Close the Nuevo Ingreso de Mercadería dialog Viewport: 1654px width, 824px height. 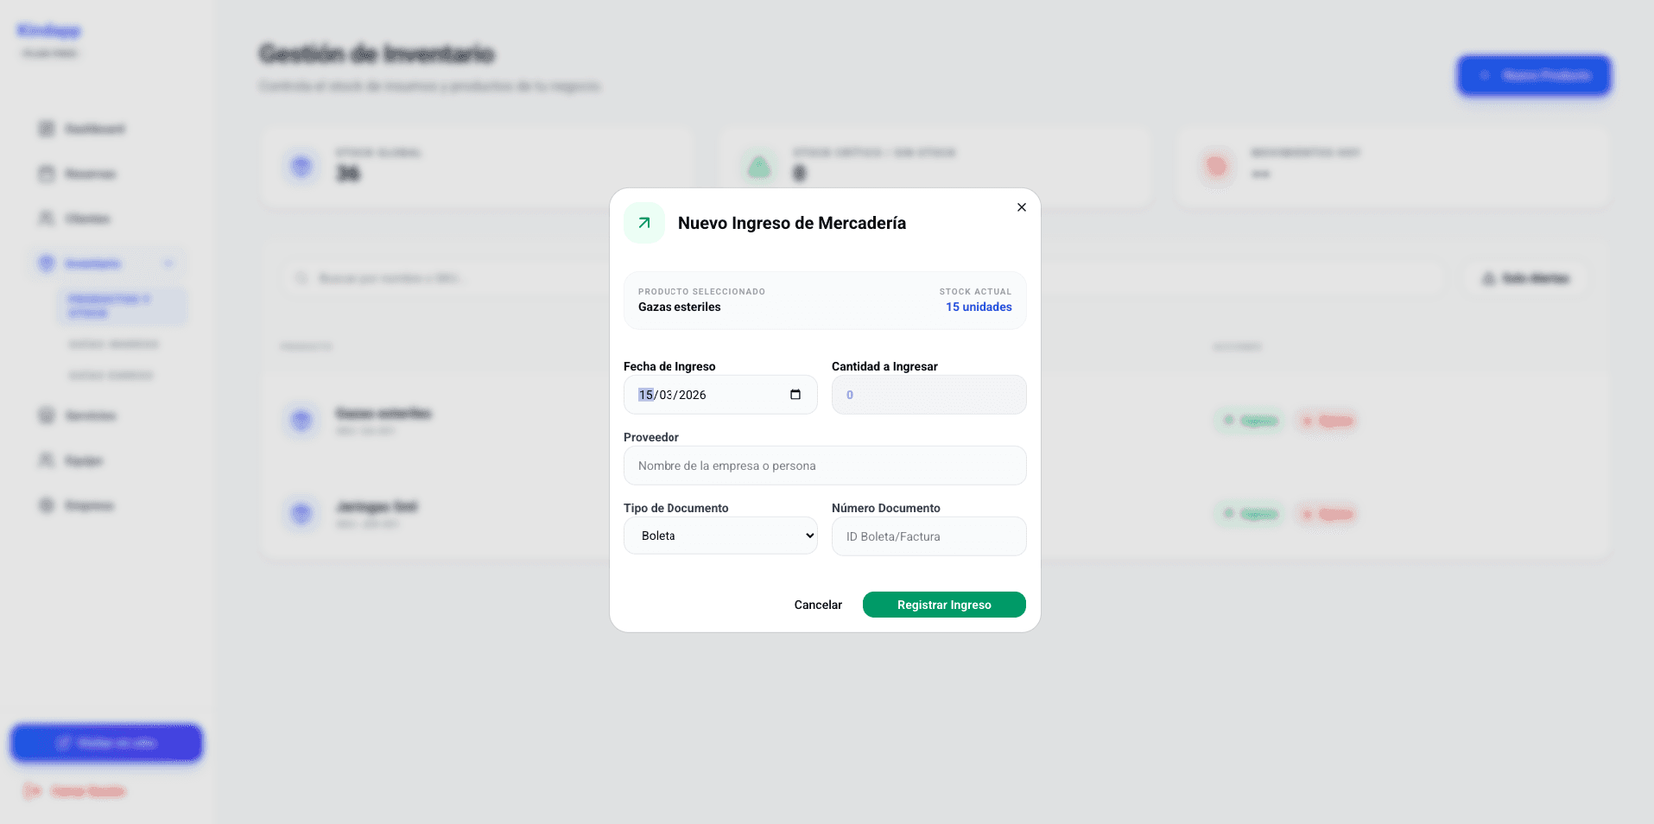[x=1022, y=207]
